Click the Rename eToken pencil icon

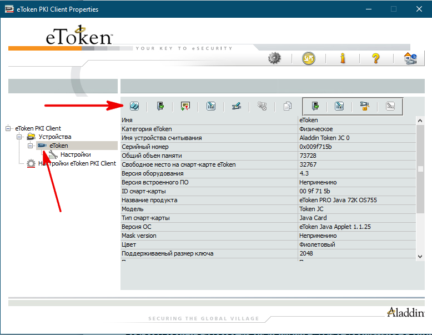(237, 106)
